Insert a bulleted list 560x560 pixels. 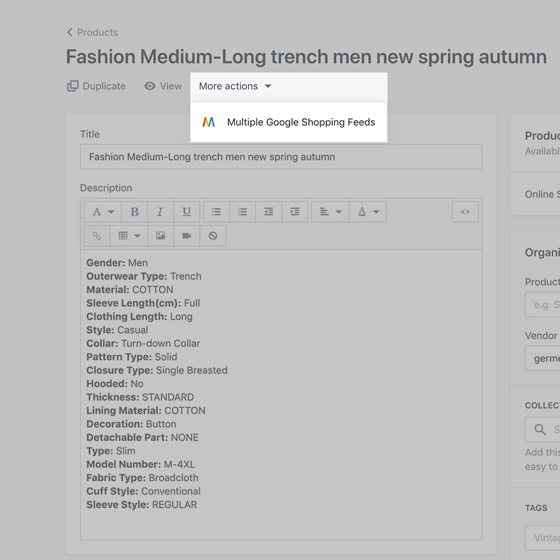click(x=216, y=212)
